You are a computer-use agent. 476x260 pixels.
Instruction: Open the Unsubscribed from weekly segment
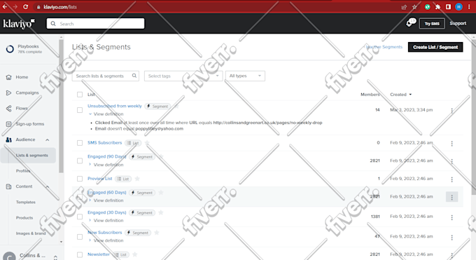pos(114,106)
